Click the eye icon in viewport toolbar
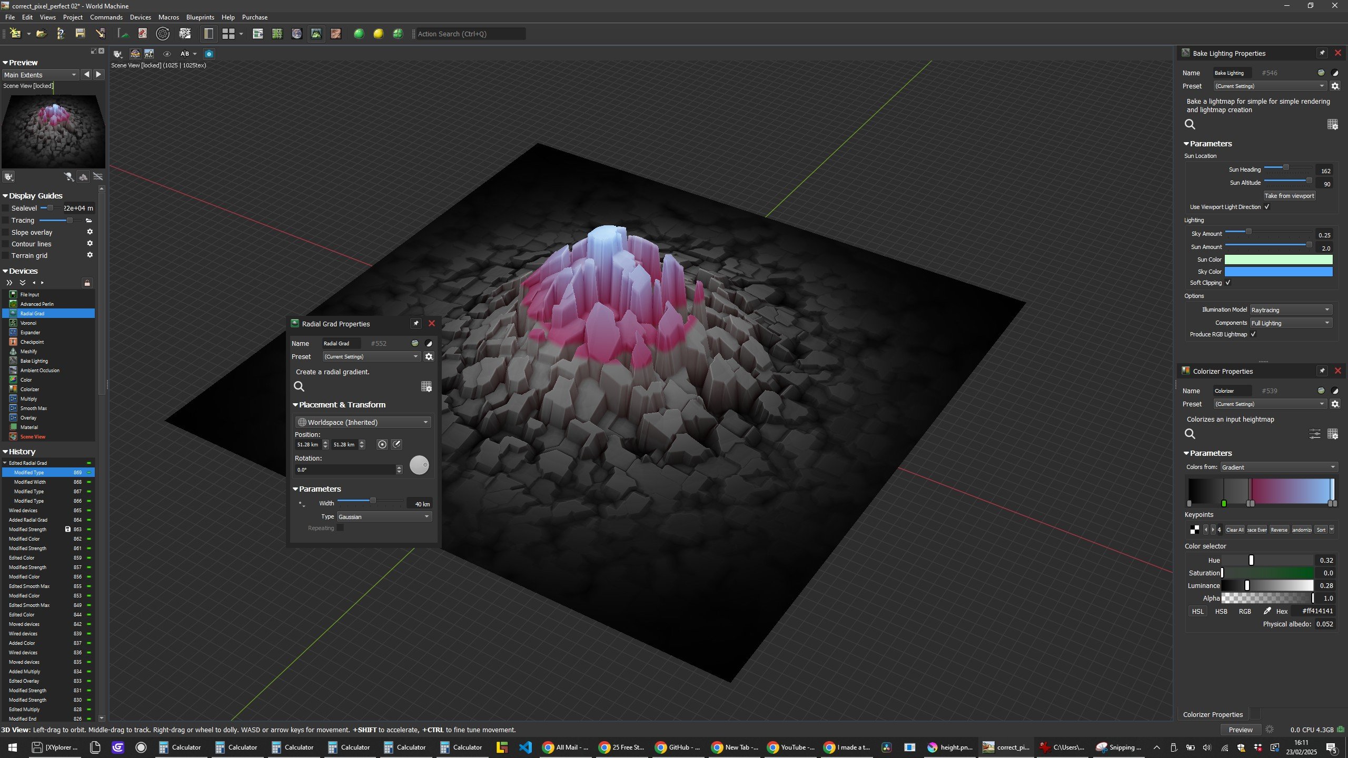This screenshot has height=758, width=1348. click(x=167, y=54)
